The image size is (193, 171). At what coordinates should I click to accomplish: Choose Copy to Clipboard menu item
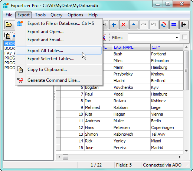59,70
